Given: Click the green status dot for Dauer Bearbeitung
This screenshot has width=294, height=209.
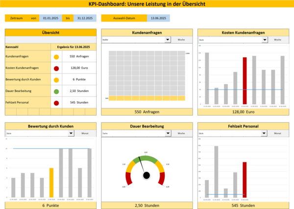Looking at the screenshot, I should coord(56,91).
